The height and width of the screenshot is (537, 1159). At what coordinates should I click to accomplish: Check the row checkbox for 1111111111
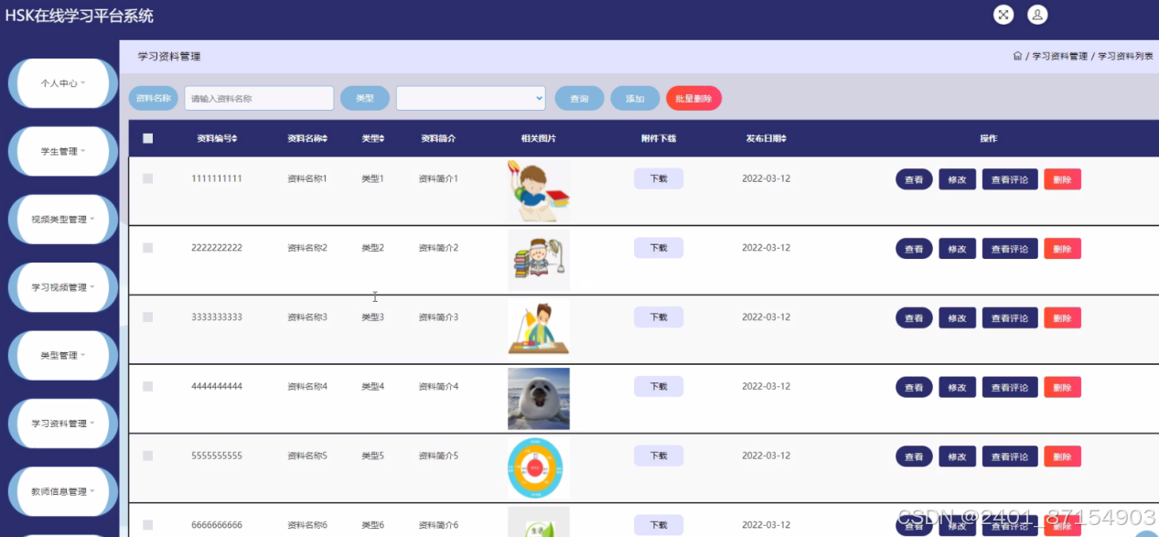[148, 178]
